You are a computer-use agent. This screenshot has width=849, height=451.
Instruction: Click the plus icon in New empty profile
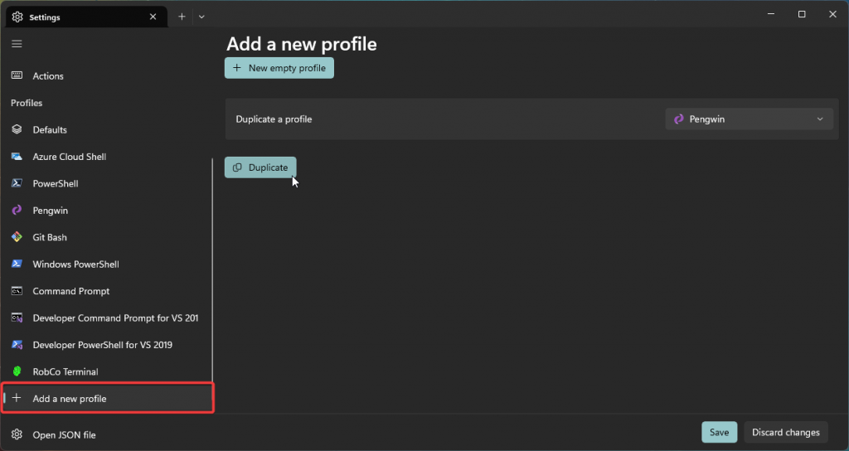click(x=236, y=68)
